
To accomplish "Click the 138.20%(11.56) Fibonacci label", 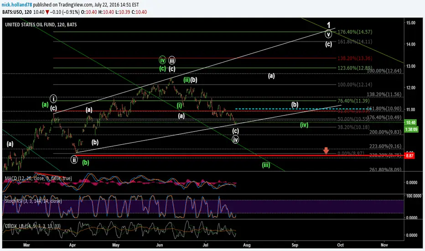I will pos(384,94).
